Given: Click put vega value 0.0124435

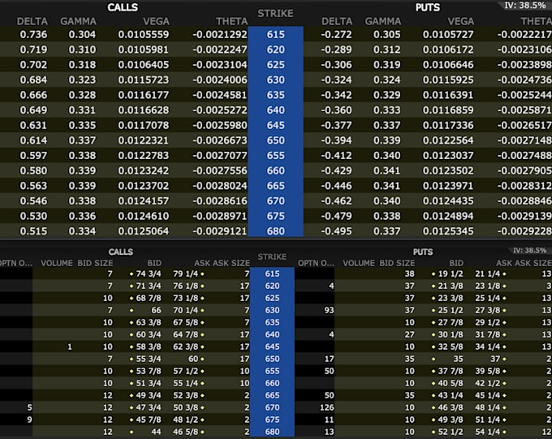Looking at the screenshot, I should point(448,201).
